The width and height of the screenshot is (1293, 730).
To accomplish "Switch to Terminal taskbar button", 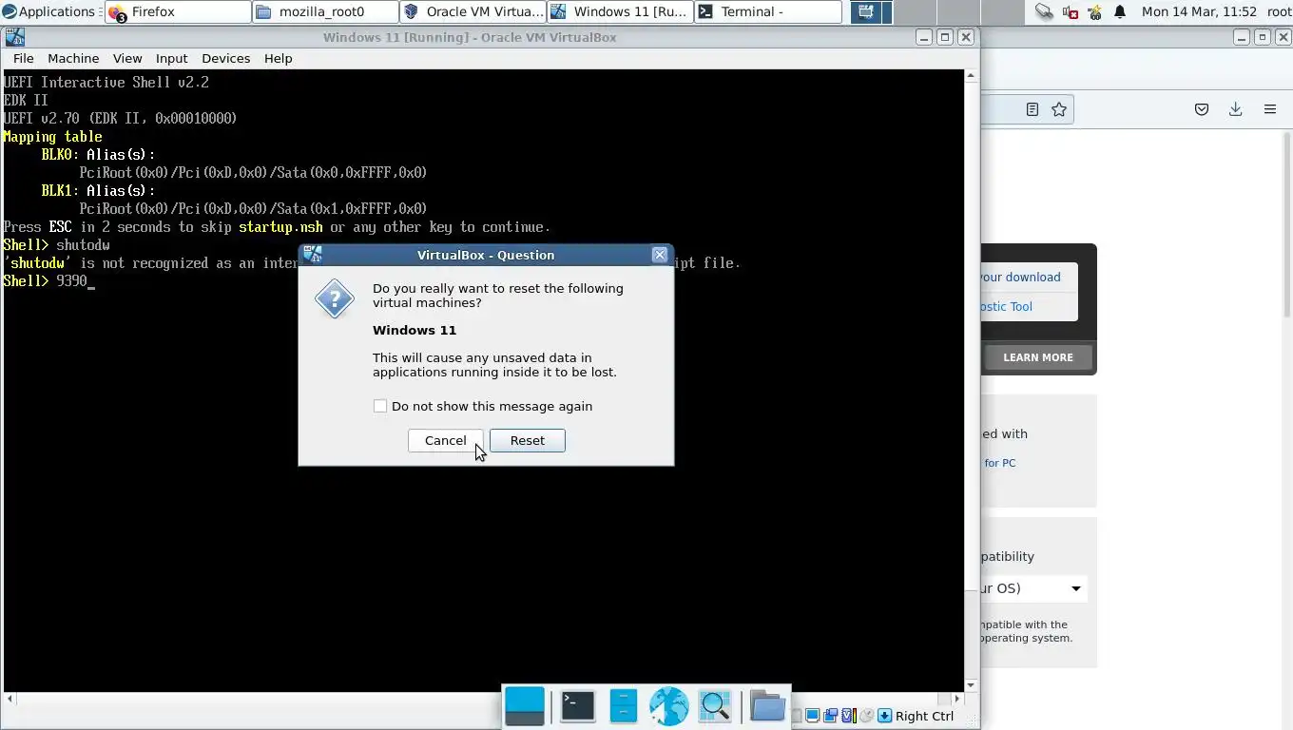I will coord(768,11).
